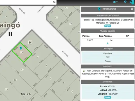Click the Valores Básicos section header
135x101 pixels.
pos(108,31)
